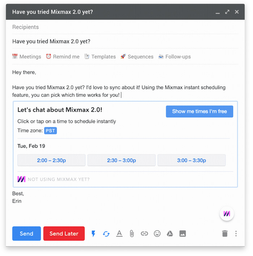This screenshot has width=253, height=256.
Task: Discard draft with trash icon
Action: click(225, 234)
